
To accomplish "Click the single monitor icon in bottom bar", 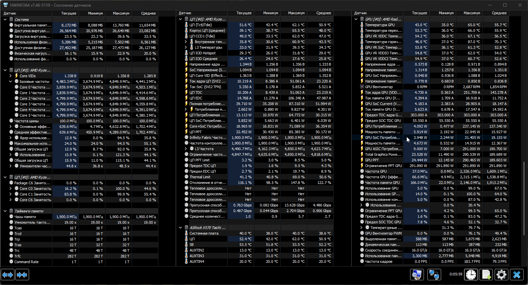I will point(417,274).
